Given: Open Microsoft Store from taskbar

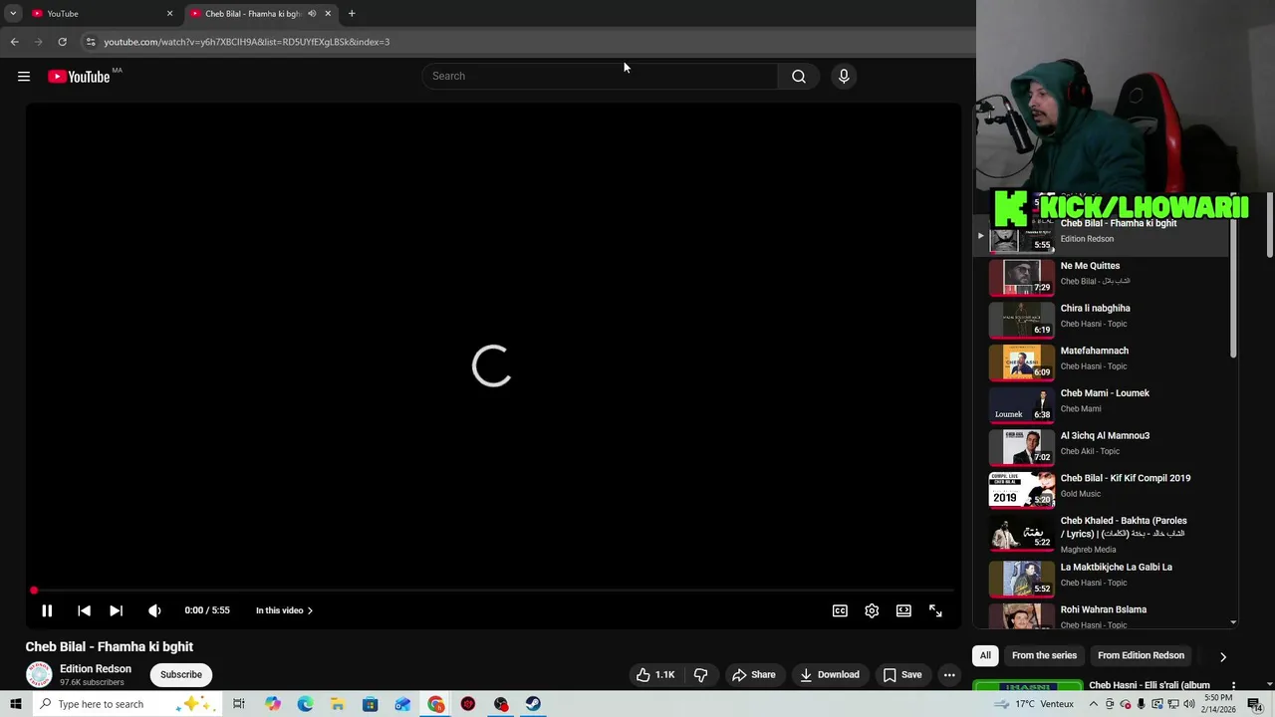Looking at the screenshot, I should pos(370,704).
